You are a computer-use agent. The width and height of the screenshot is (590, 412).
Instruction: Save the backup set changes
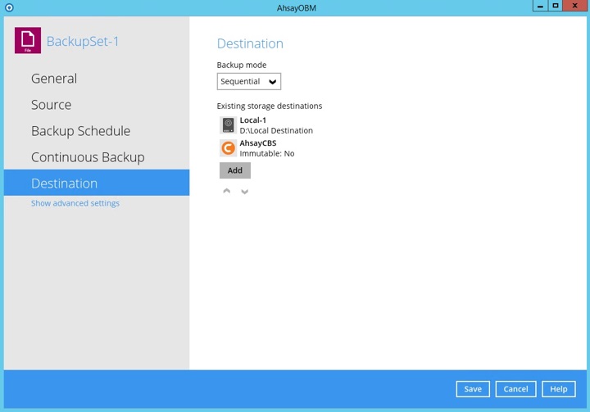(473, 389)
